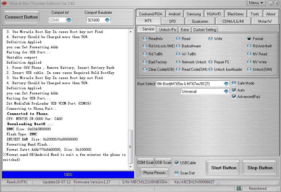The image size is (281, 192).
Task: Switch to the HUAWEI tab
Action: [x=214, y=14]
